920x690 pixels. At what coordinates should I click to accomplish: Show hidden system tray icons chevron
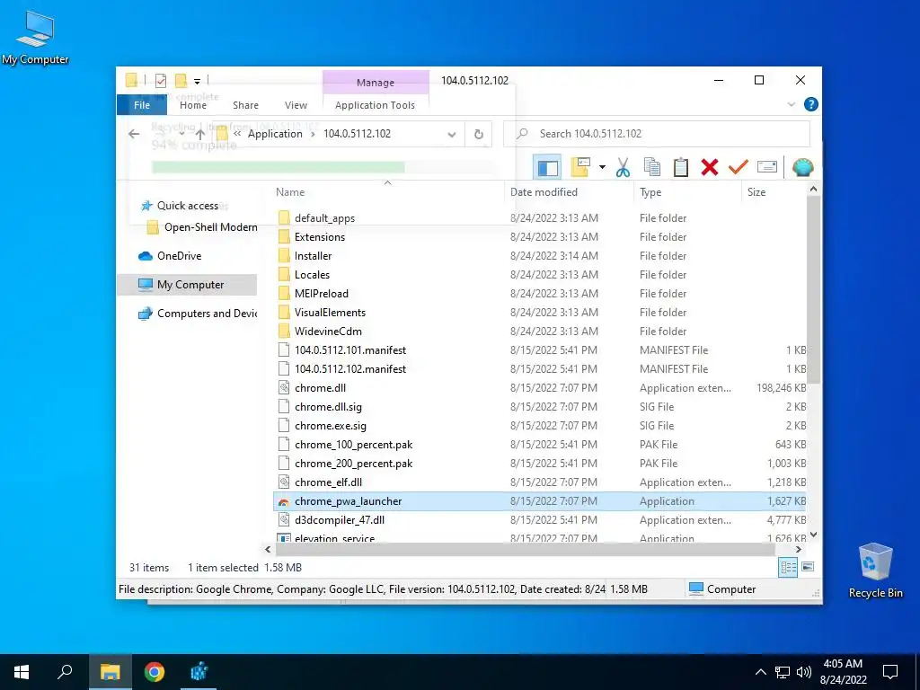(x=760, y=672)
